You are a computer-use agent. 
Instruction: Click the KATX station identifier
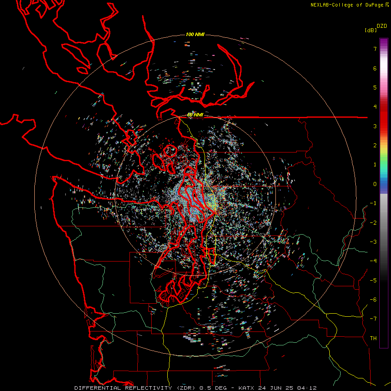coord(246,388)
